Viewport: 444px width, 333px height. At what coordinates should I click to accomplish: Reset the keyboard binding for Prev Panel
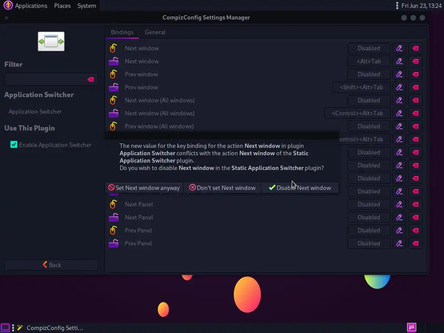(x=415, y=243)
